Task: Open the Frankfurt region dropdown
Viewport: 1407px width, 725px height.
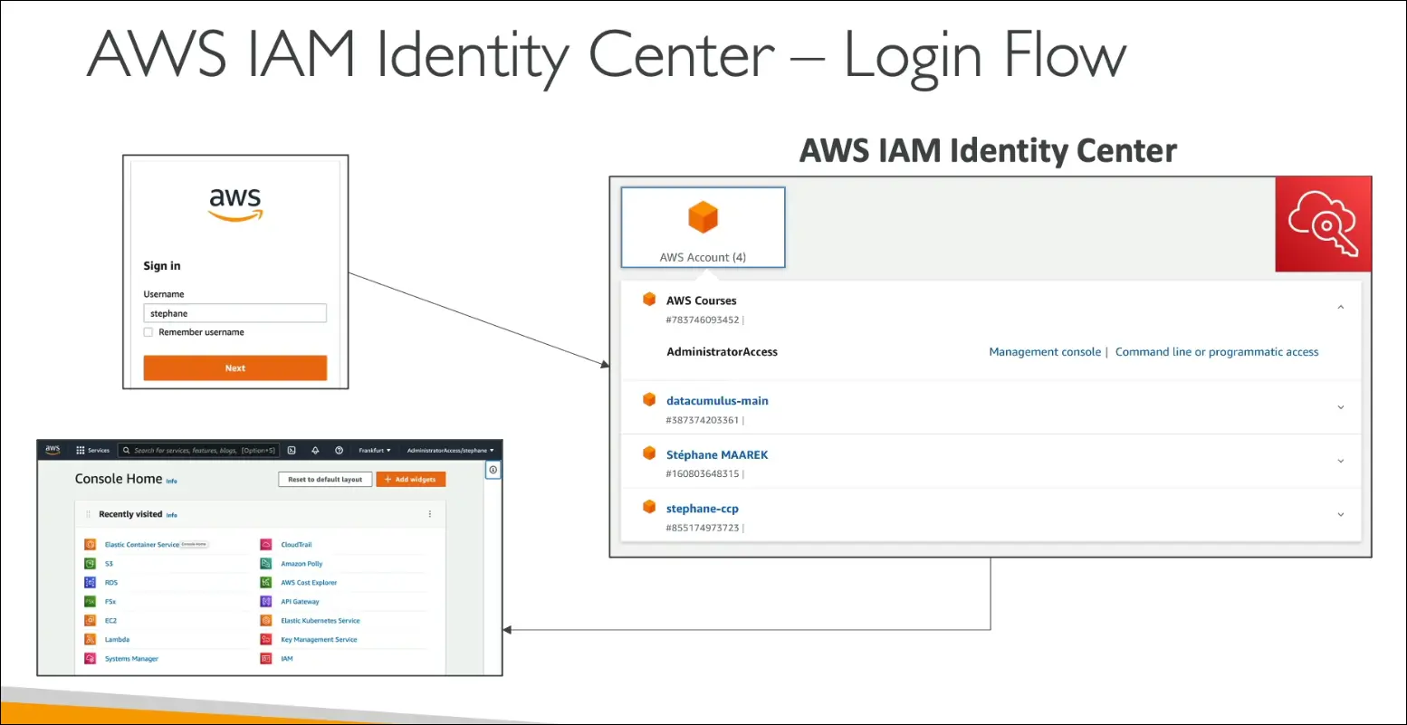Action: tap(375, 450)
